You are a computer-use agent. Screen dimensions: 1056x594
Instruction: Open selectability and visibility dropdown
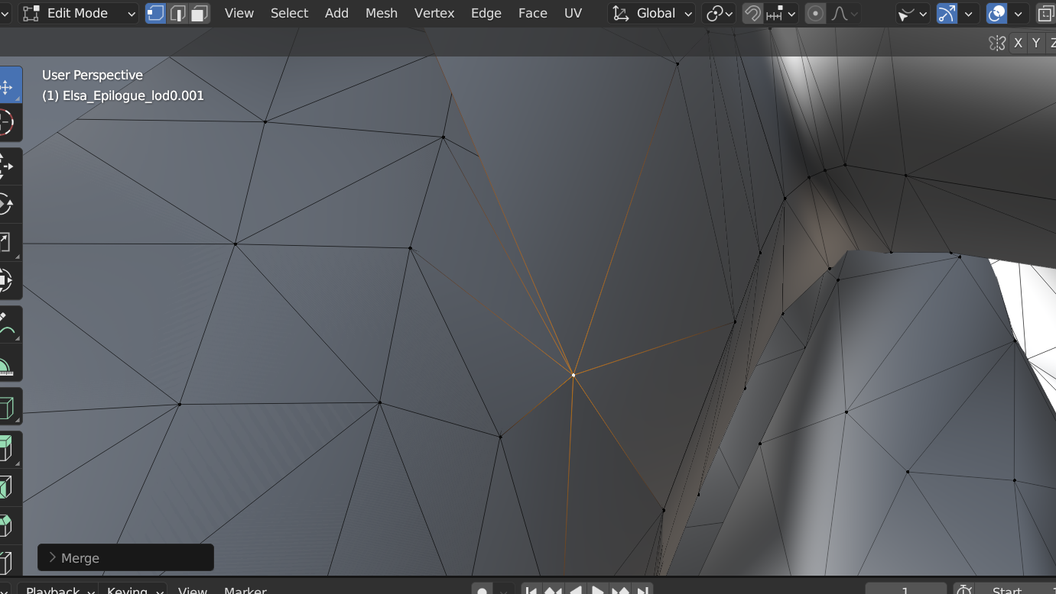click(912, 13)
